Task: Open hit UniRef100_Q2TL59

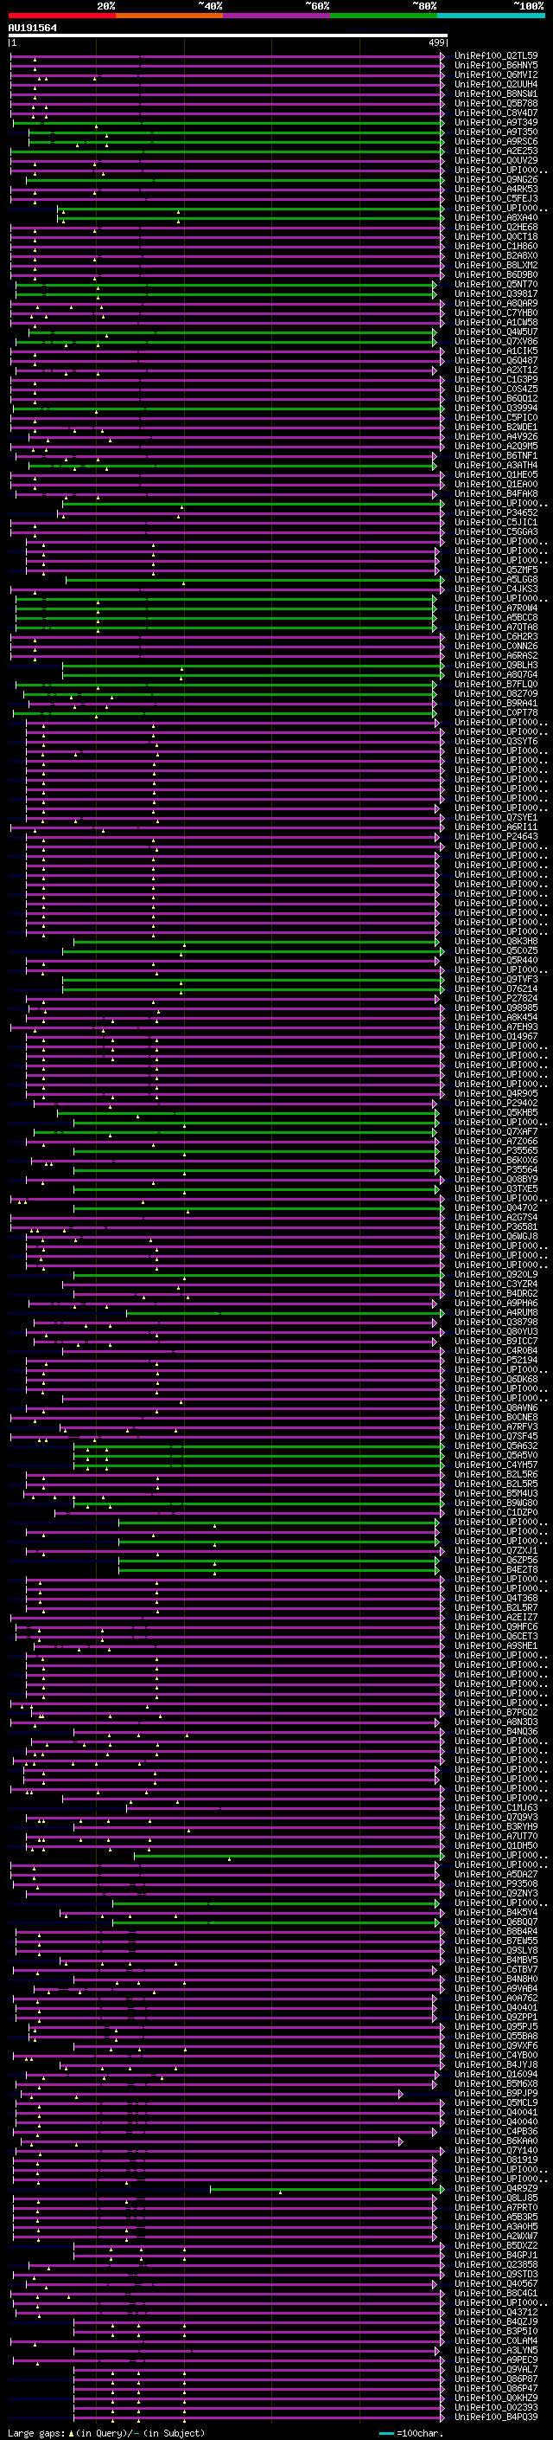Action: (496, 56)
